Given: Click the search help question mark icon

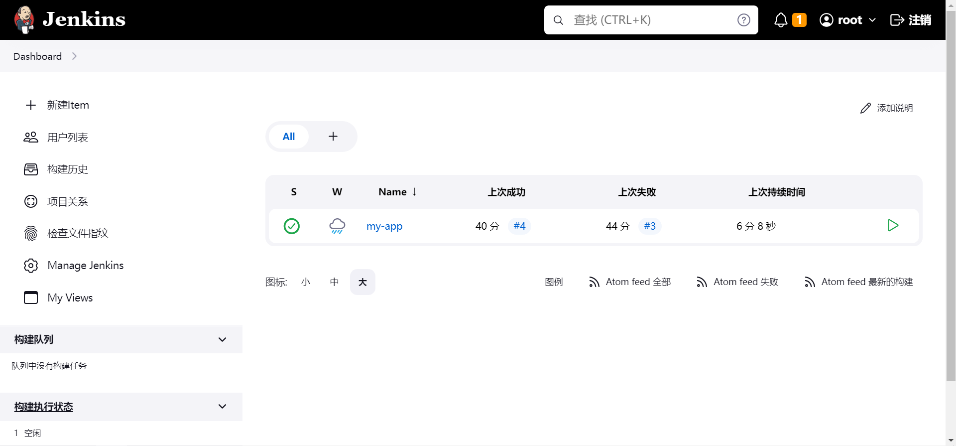Looking at the screenshot, I should tap(743, 20).
